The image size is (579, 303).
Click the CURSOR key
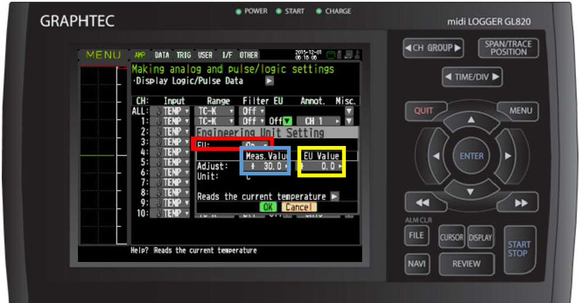click(x=451, y=237)
